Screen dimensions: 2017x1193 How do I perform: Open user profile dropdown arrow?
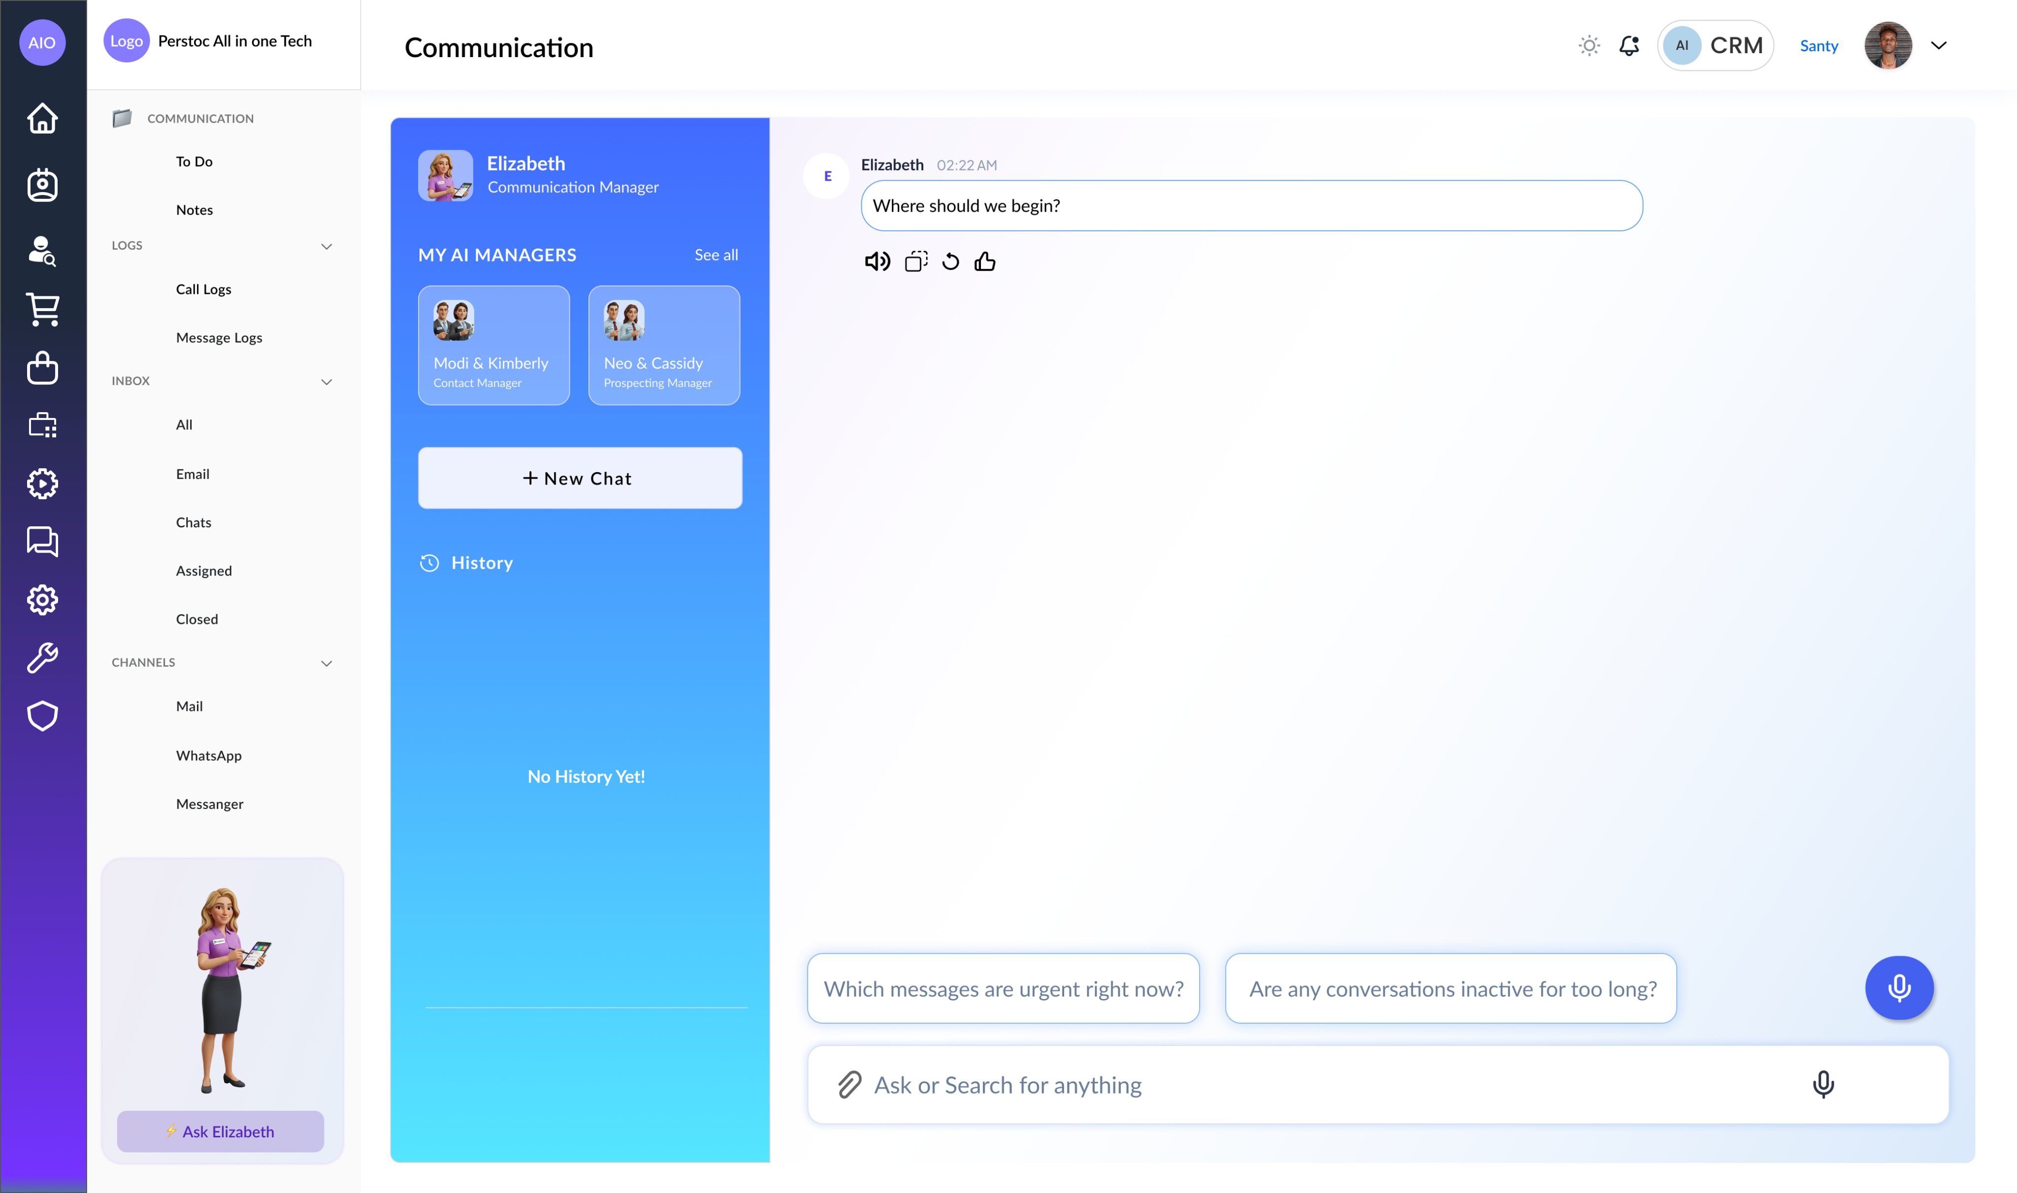[1938, 46]
